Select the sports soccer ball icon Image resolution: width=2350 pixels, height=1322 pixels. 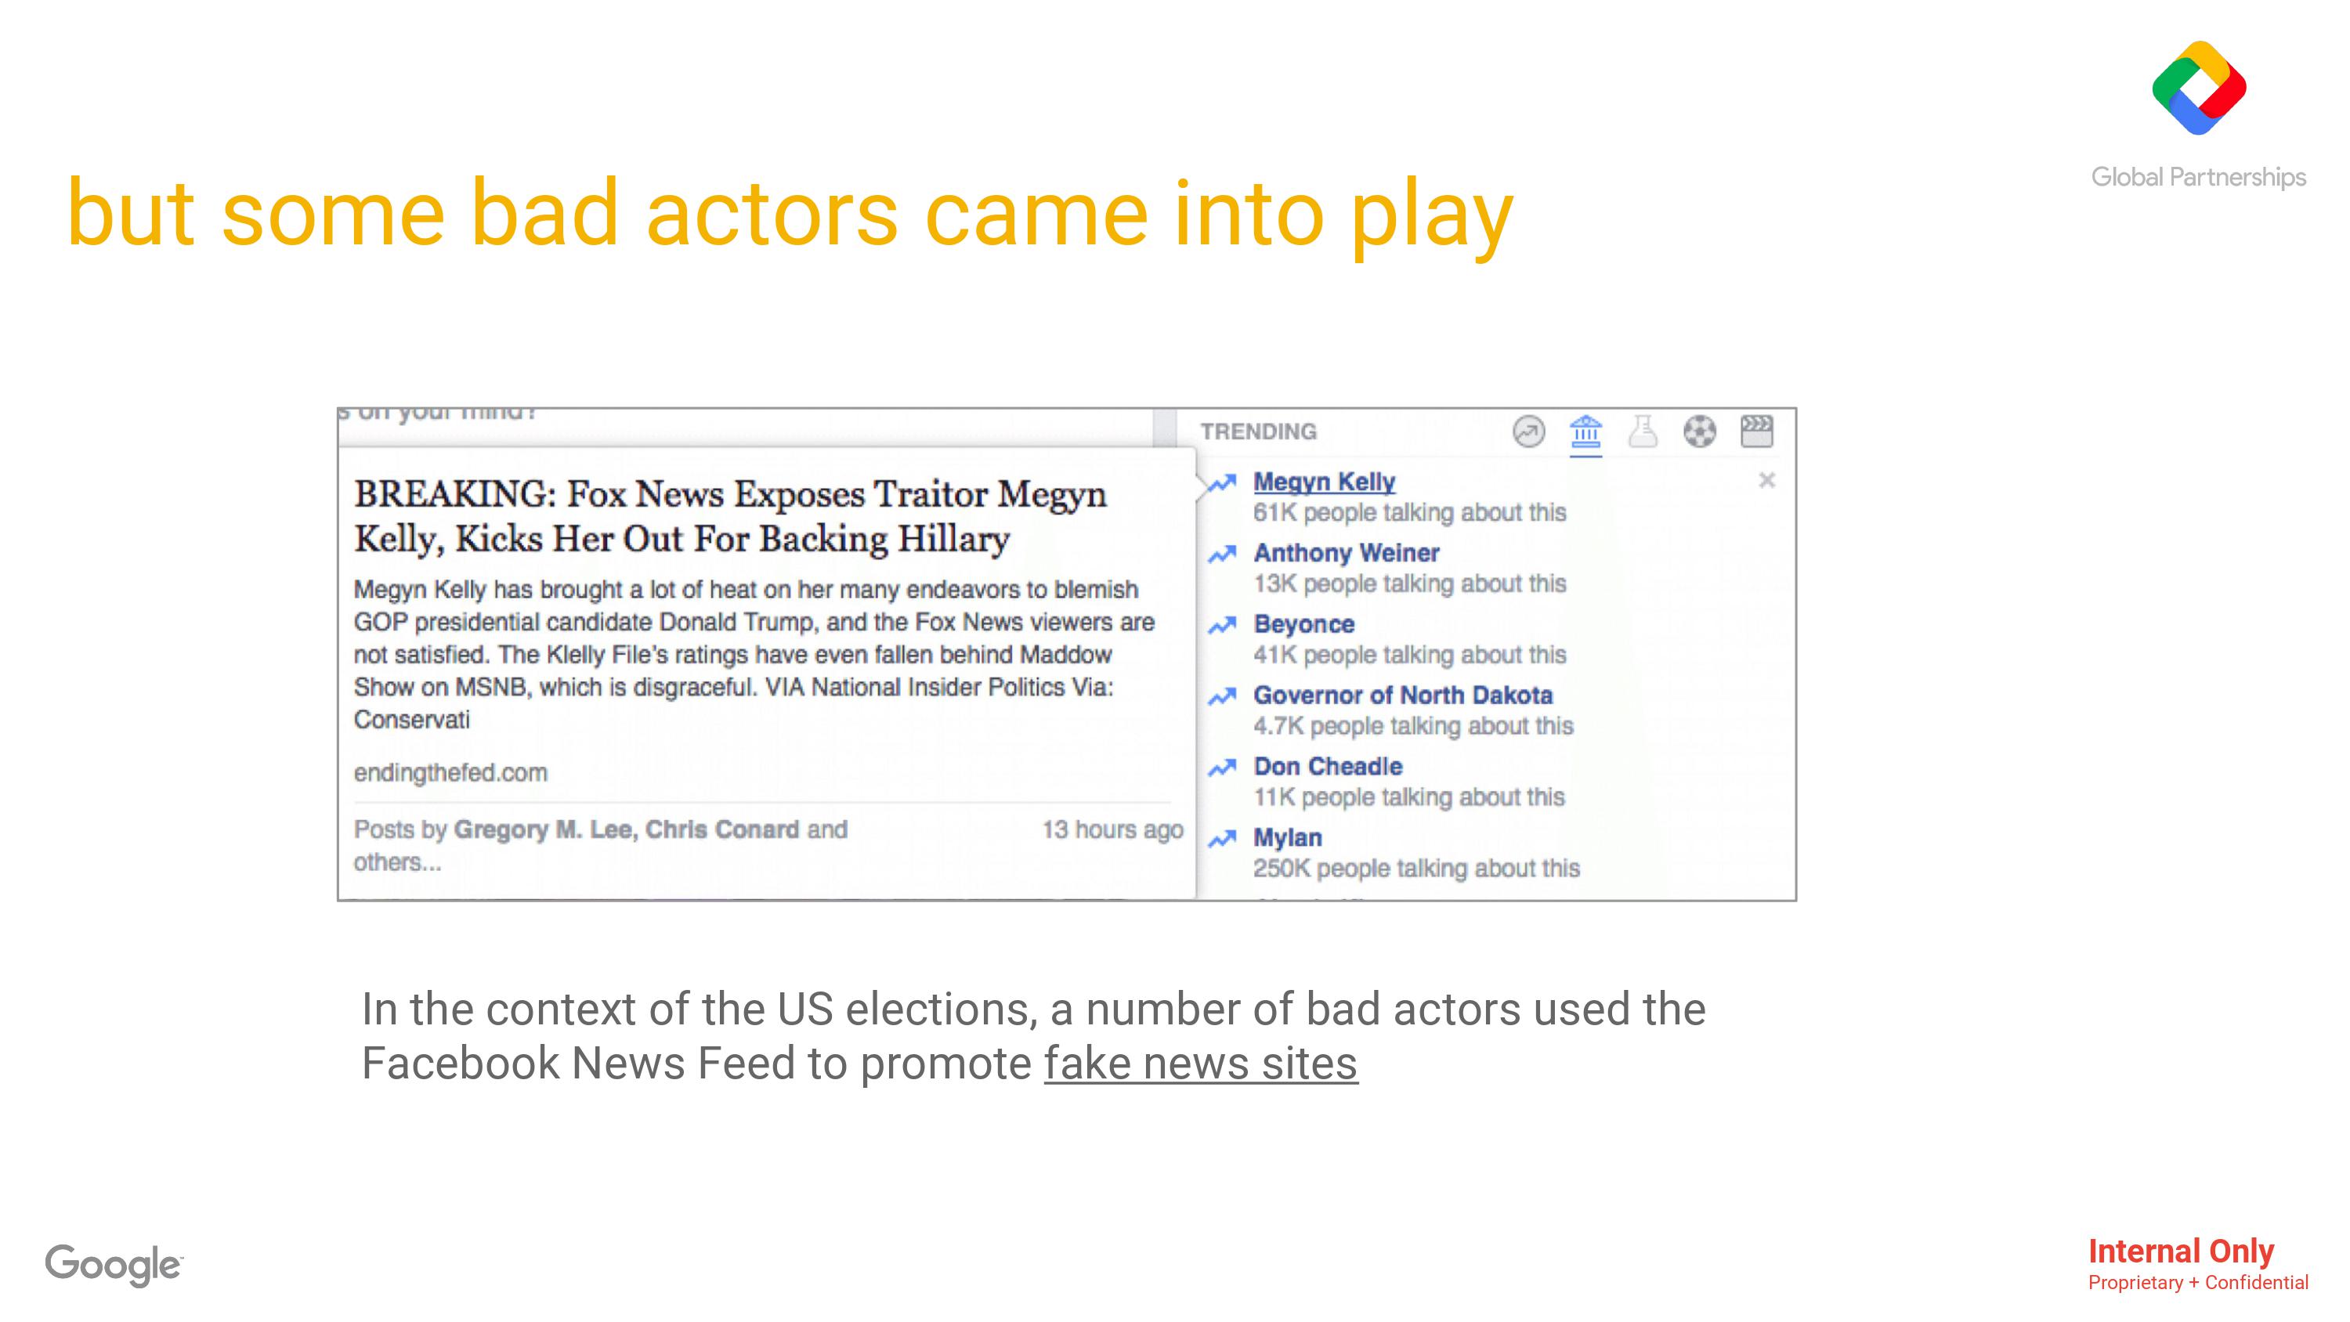[x=1700, y=432]
